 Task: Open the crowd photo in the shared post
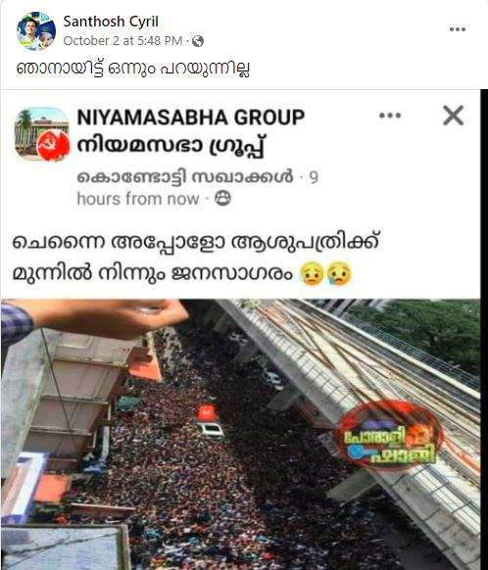241,434
